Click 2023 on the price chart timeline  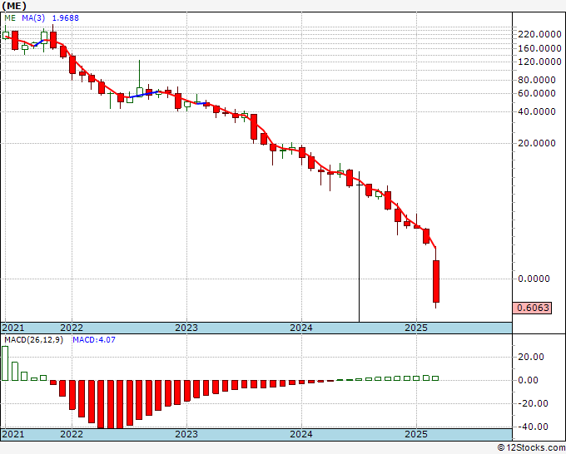[186, 328]
